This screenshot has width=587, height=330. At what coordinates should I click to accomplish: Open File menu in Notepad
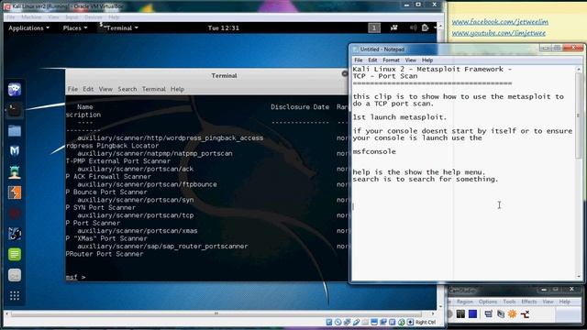359,60
